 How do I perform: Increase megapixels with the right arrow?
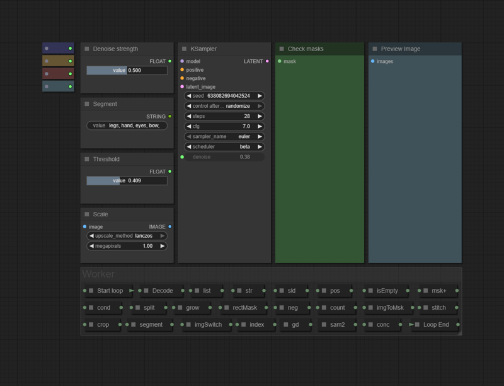pyautogui.click(x=163, y=246)
